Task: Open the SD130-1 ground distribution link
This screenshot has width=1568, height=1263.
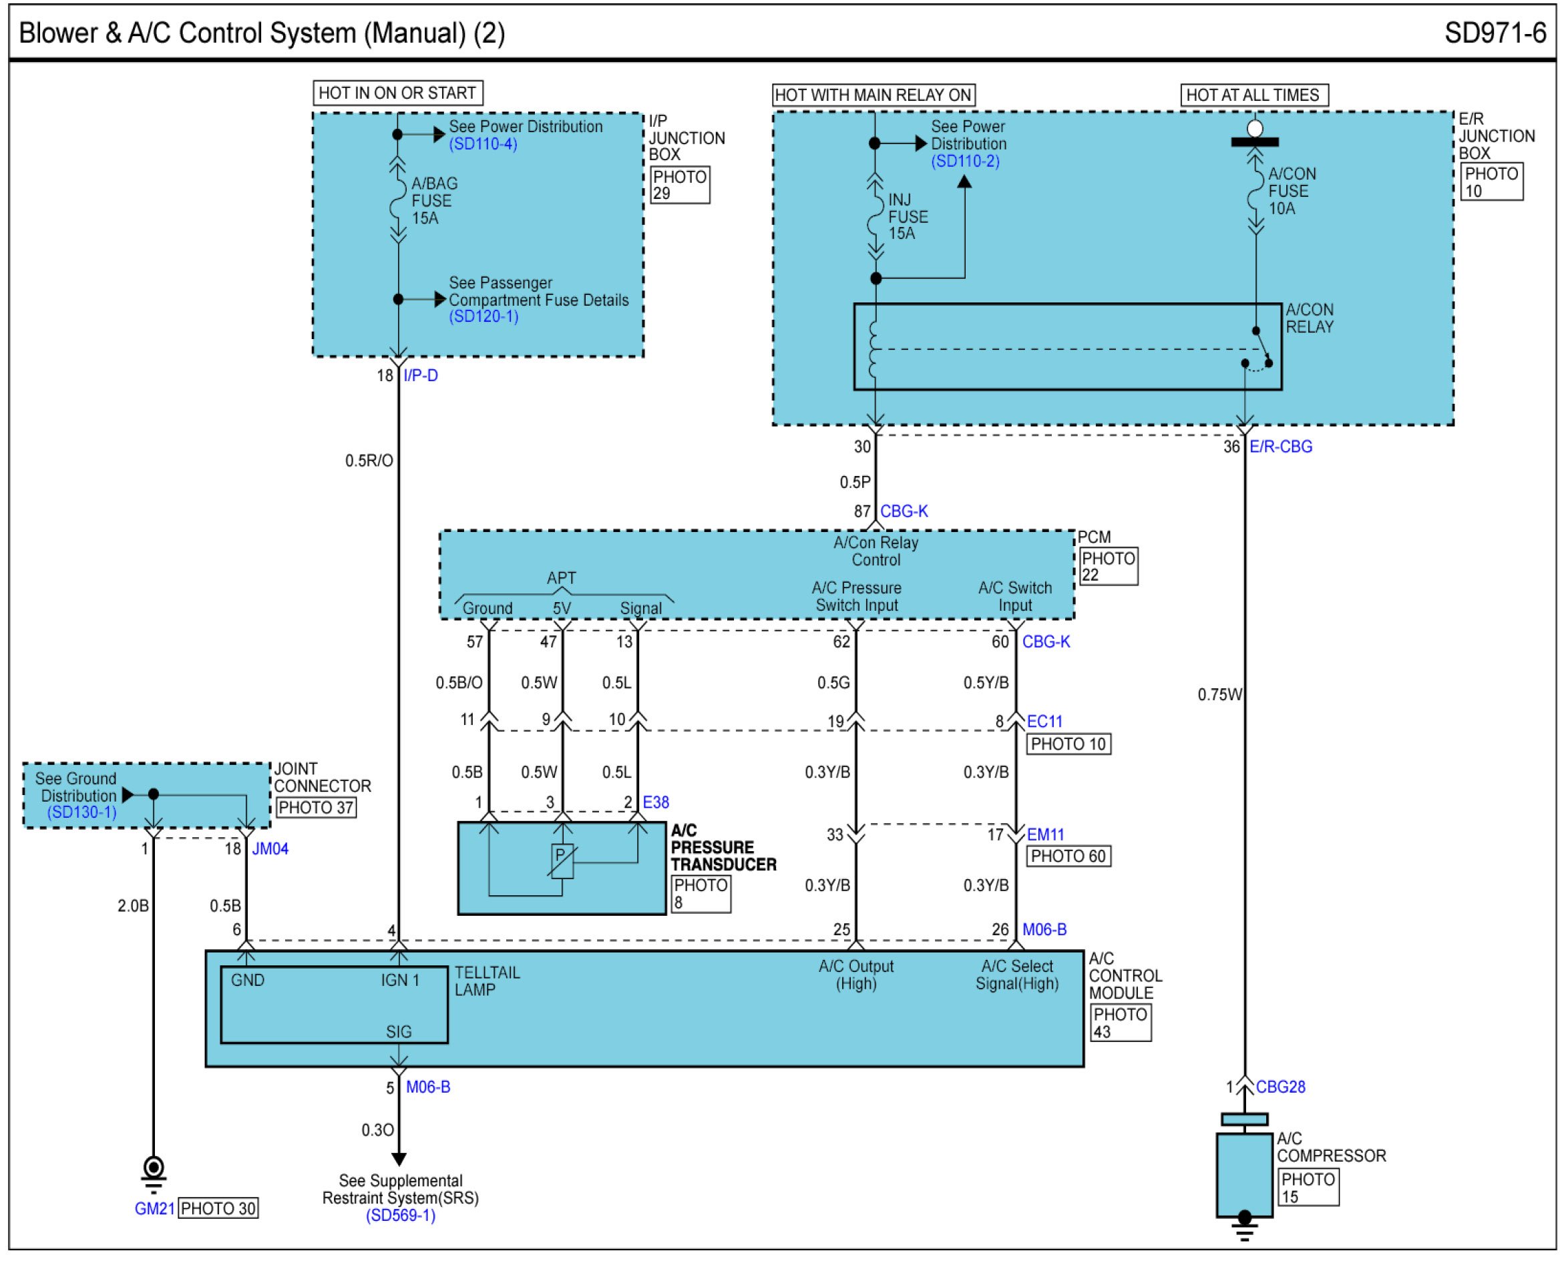Action: [82, 812]
